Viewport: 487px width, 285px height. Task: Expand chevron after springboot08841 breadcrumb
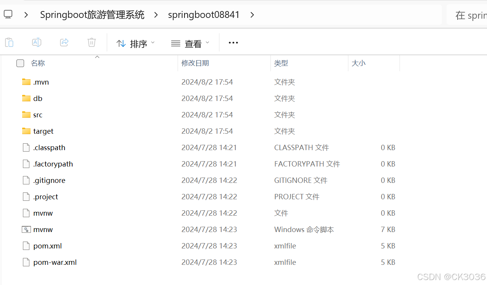tap(252, 15)
